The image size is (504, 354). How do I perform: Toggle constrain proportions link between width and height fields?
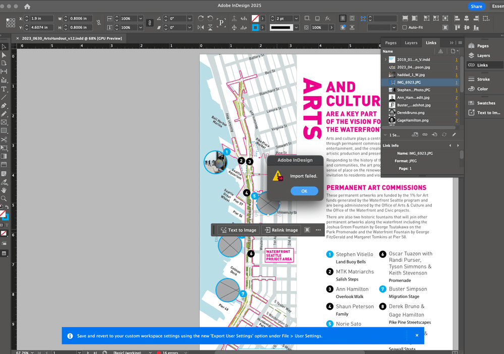coord(99,23)
